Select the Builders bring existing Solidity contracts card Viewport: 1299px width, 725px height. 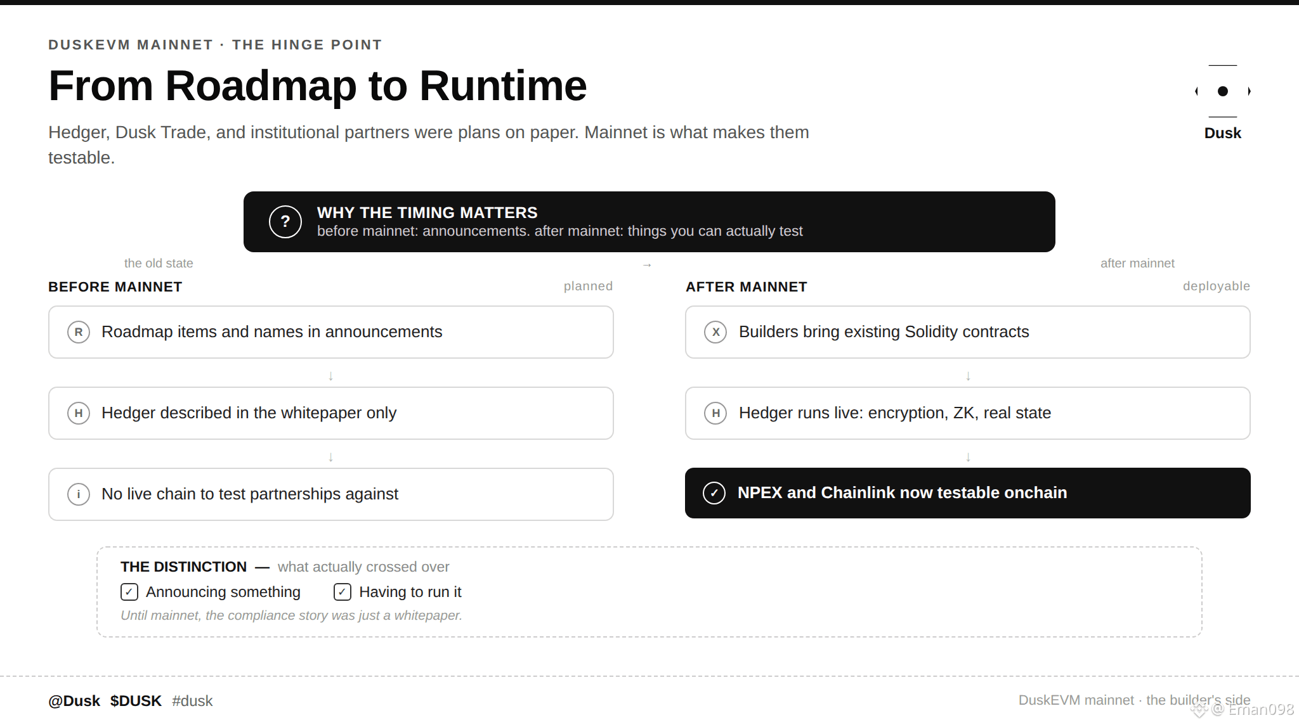[968, 332]
